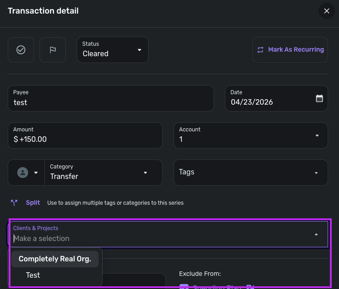Collapse the Clients & Projects dropdown arrow

click(x=316, y=234)
